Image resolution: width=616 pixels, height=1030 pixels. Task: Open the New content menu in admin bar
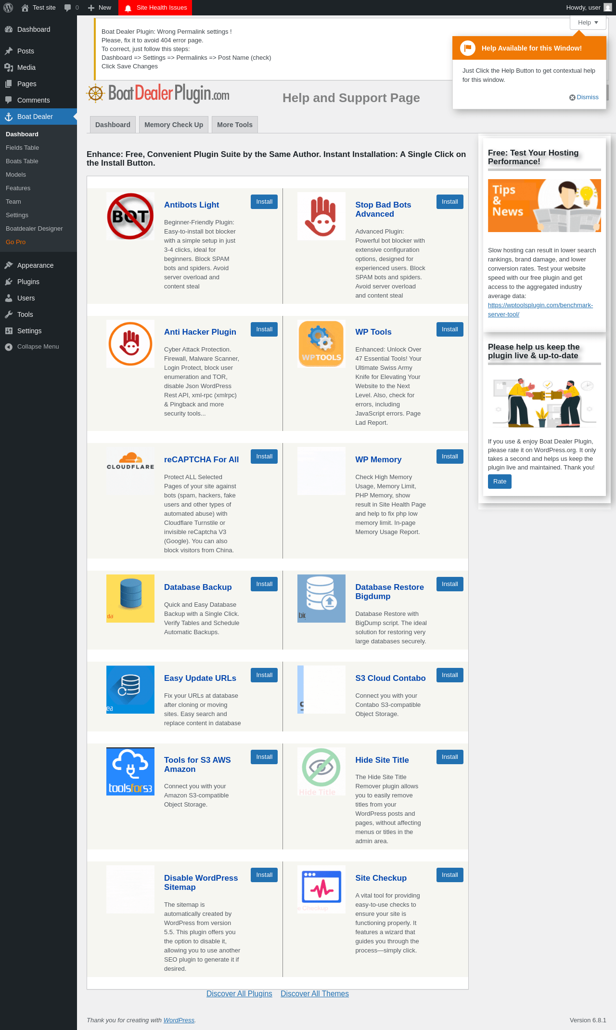(x=100, y=8)
